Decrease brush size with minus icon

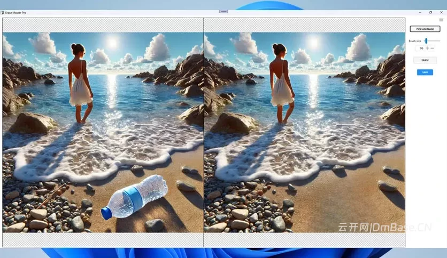pyautogui.click(x=432, y=49)
